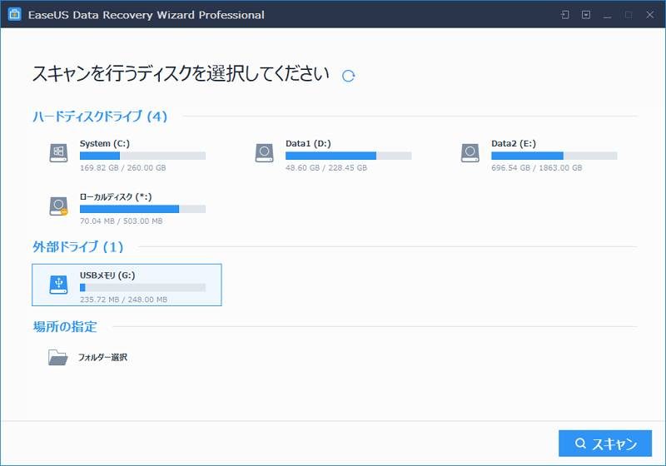Minimize the Data Recovery Wizard window
Viewport: 666px width, 466px height.
608,15
